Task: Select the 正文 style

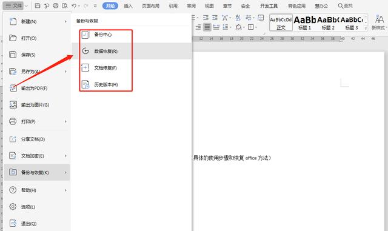Action: click(281, 22)
